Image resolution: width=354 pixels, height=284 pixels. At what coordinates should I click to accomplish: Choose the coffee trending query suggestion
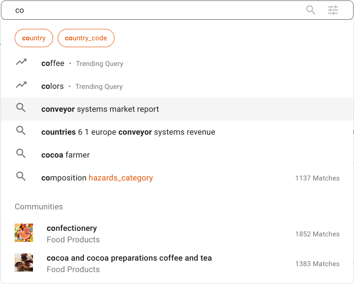coord(177,63)
